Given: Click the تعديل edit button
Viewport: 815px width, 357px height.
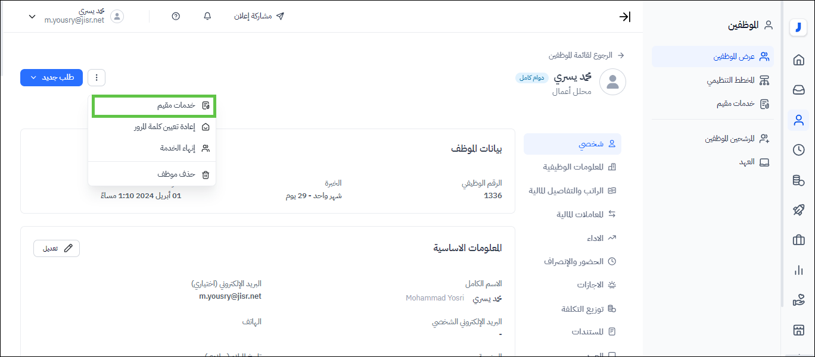Looking at the screenshot, I should click(57, 248).
